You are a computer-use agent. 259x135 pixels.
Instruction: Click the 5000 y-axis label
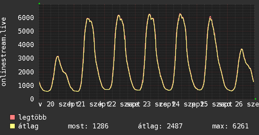[x=26, y=31]
